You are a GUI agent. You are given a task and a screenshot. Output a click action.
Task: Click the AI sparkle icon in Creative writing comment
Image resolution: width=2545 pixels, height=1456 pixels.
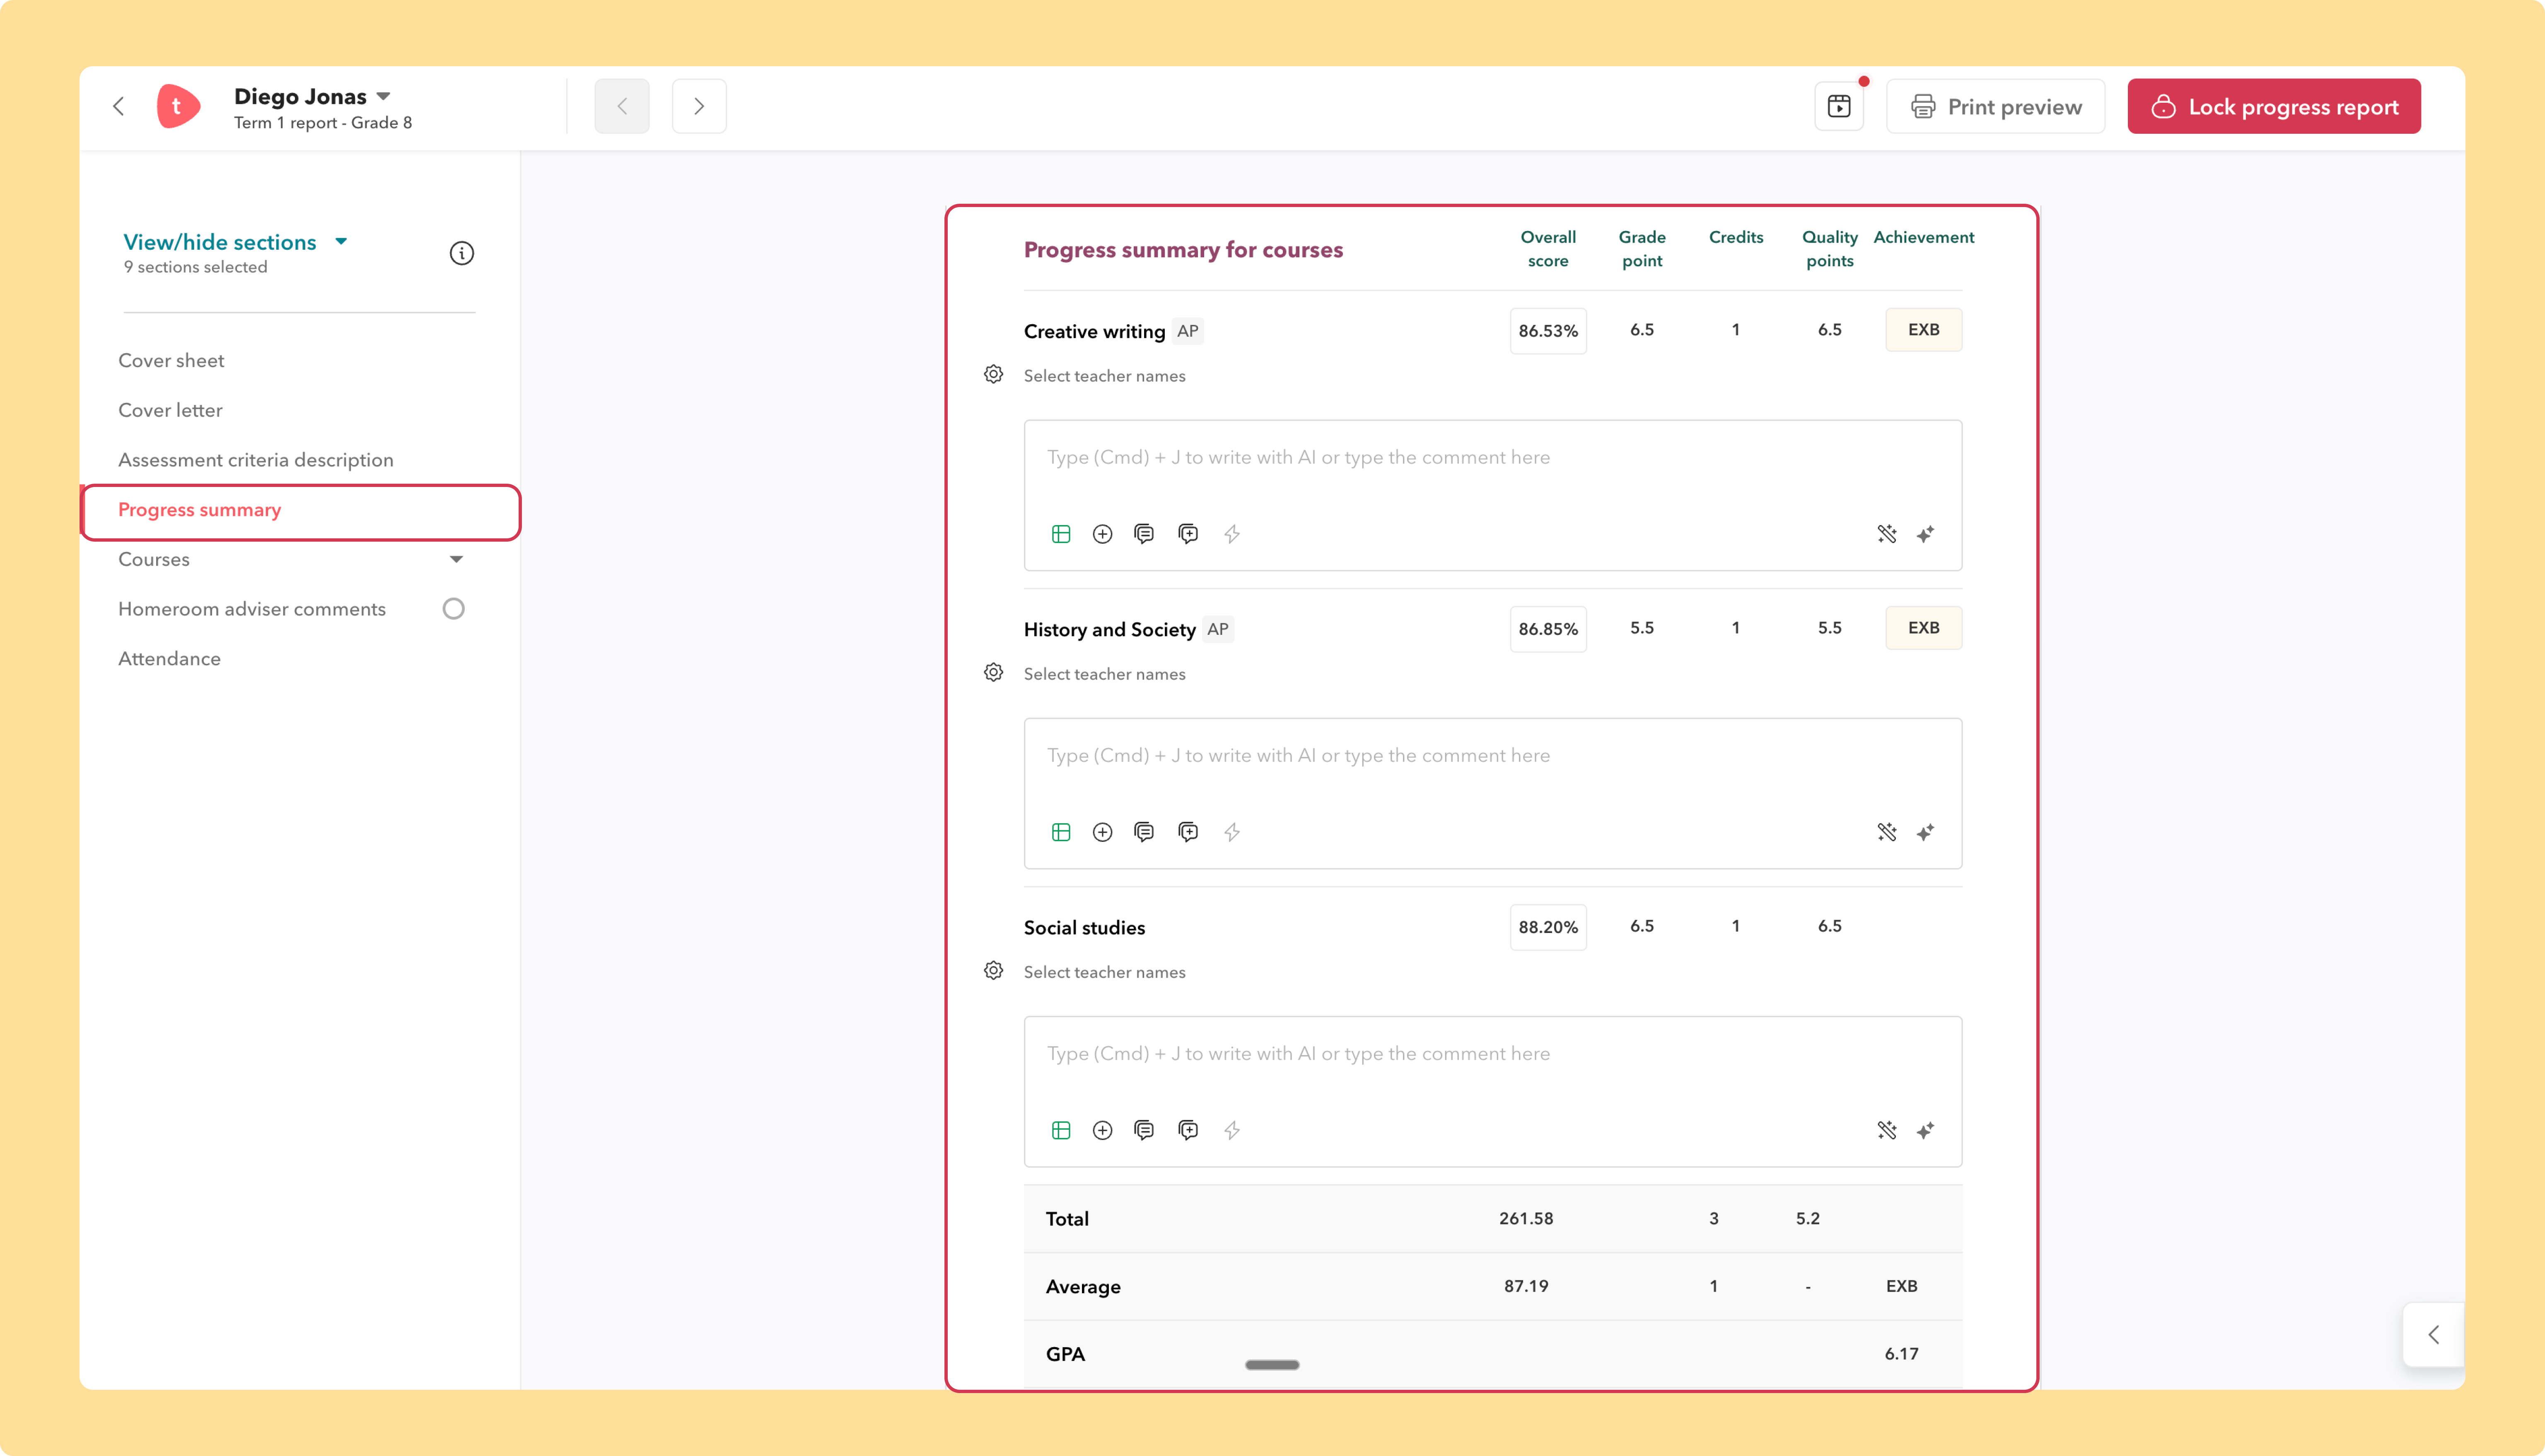[1925, 534]
